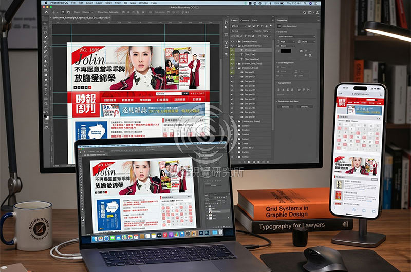Image resolution: width=411 pixels, height=272 pixels.
Task: Open the Window menu on the monitor
Action: click(x=143, y=3)
